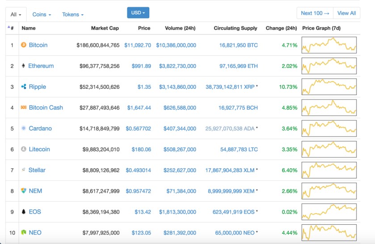Click the Cardano logo icon
Viewport: 375px width, 244px height.
(23, 128)
